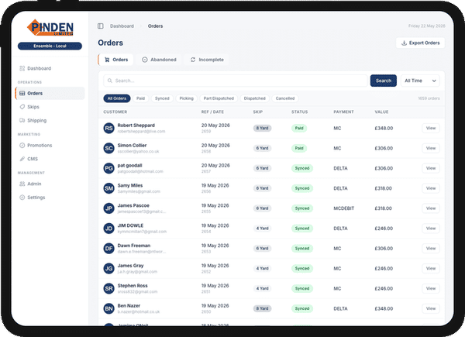Click the JG avatar icon
This screenshot has height=337, width=465.
(108, 269)
